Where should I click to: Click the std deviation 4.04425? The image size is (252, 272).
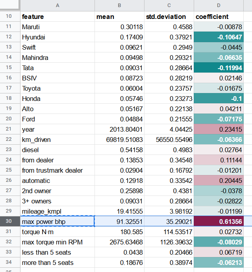pyautogui.click(x=169, y=129)
